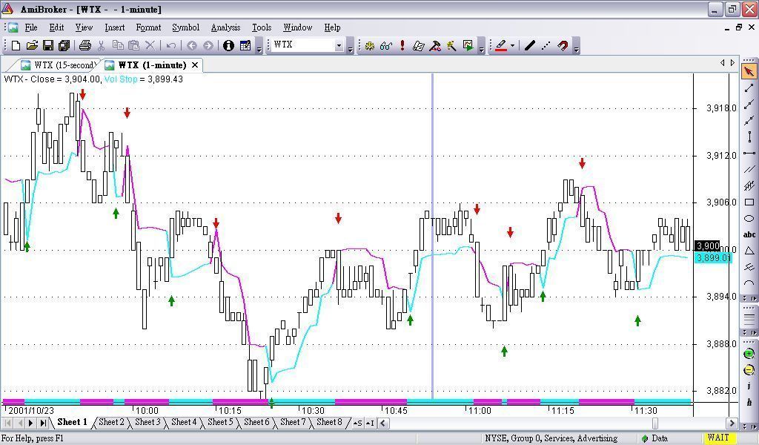Expand format toolbar overflow options
Screen dimensions: 759x445
click(576, 47)
